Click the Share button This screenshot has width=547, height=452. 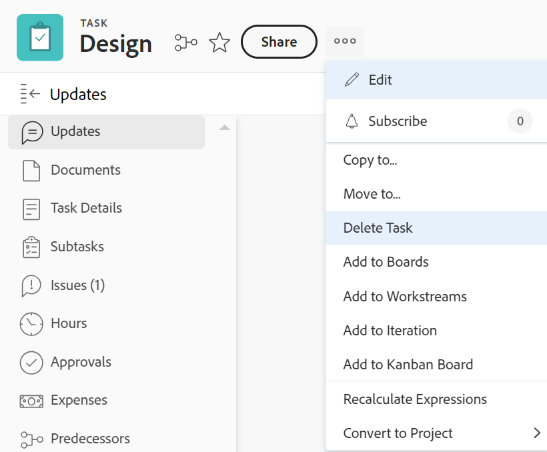click(x=279, y=41)
